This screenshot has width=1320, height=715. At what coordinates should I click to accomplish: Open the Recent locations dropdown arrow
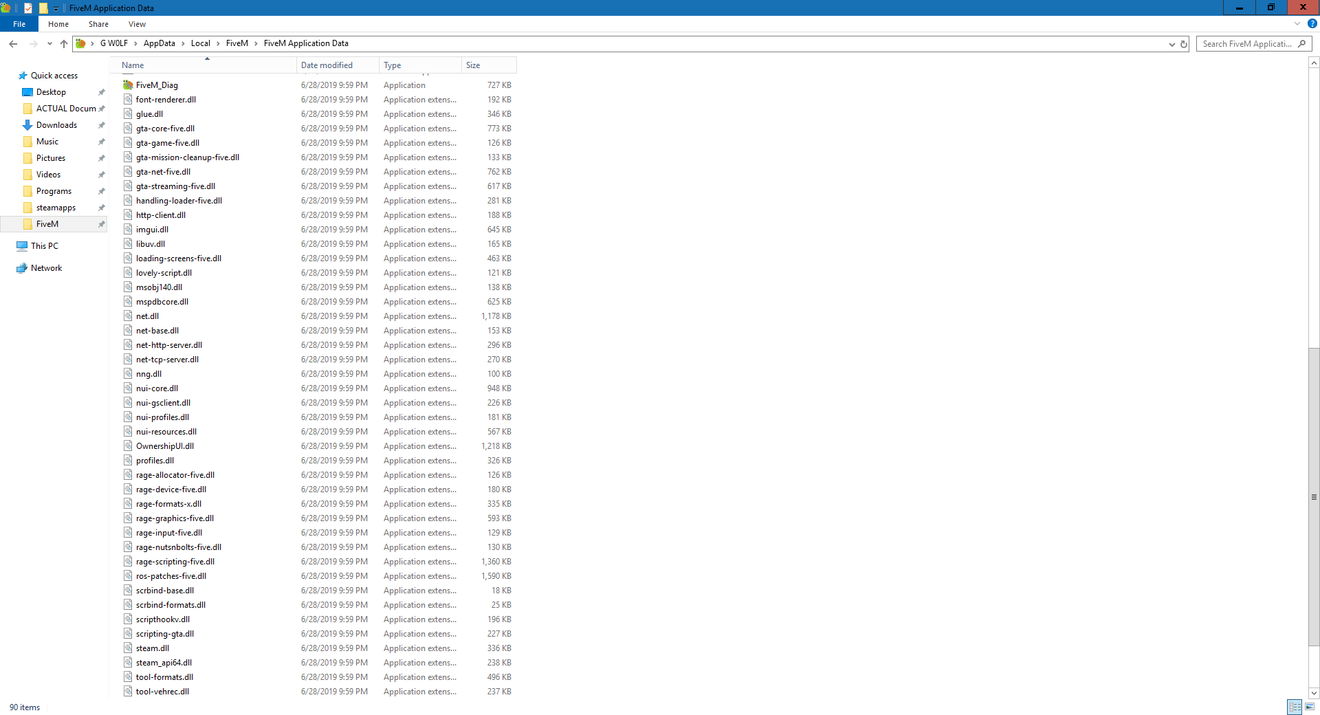pos(49,44)
